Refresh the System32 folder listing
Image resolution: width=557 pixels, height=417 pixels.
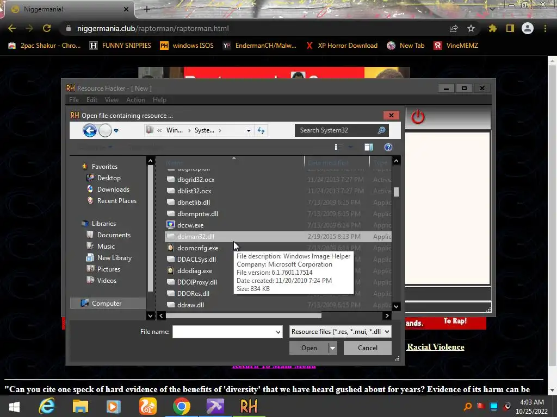[261, 130]
